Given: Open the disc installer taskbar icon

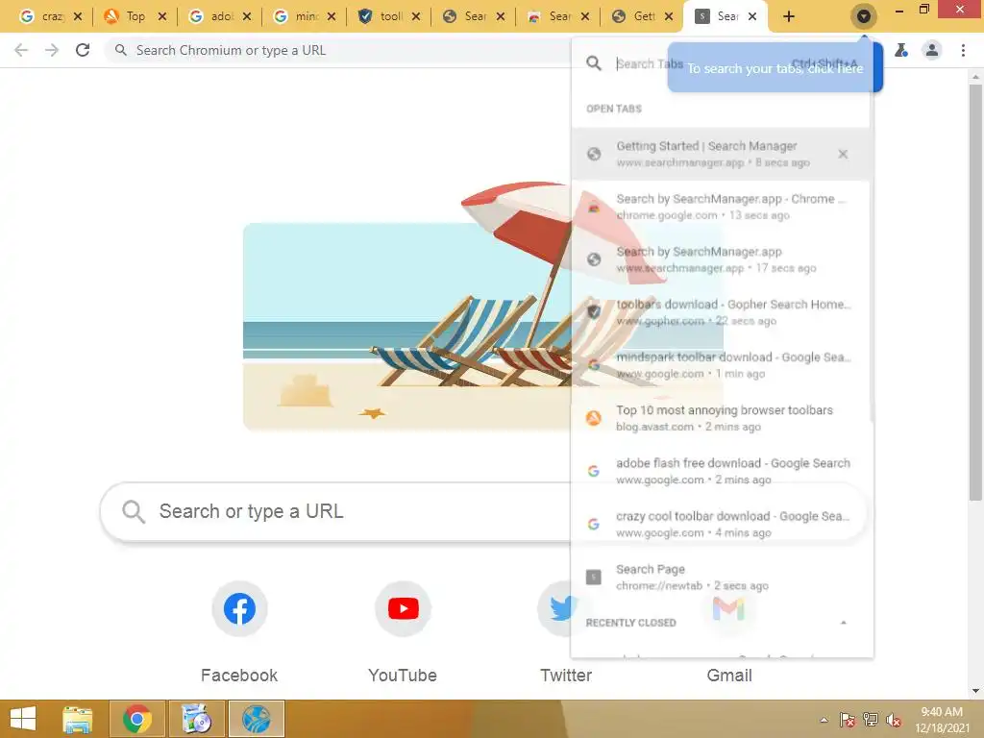Looking at the screenshot, I should click(196, 719).
